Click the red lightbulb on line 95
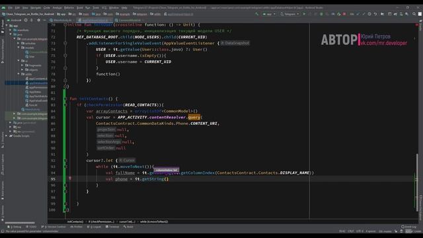This screenshot has width=423, height=238. (70, 178)
